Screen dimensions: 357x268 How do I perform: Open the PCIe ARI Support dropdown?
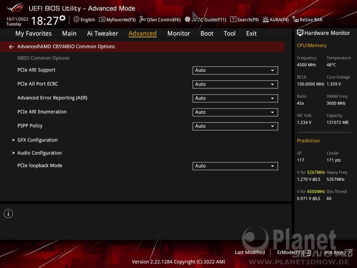(235, 70)
